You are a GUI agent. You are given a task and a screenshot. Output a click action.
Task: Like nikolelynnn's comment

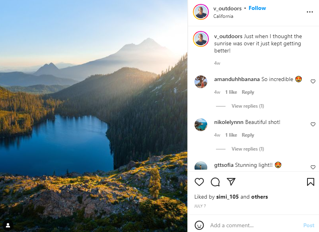[313, 124]
